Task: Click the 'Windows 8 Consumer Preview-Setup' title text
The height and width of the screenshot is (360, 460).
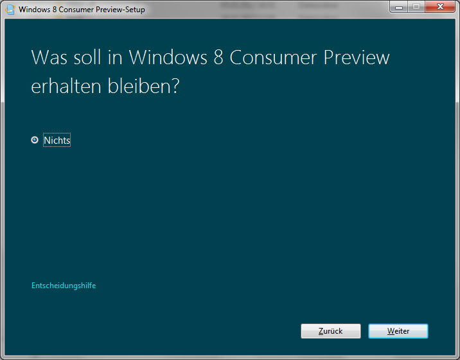Action: [82, 10]
